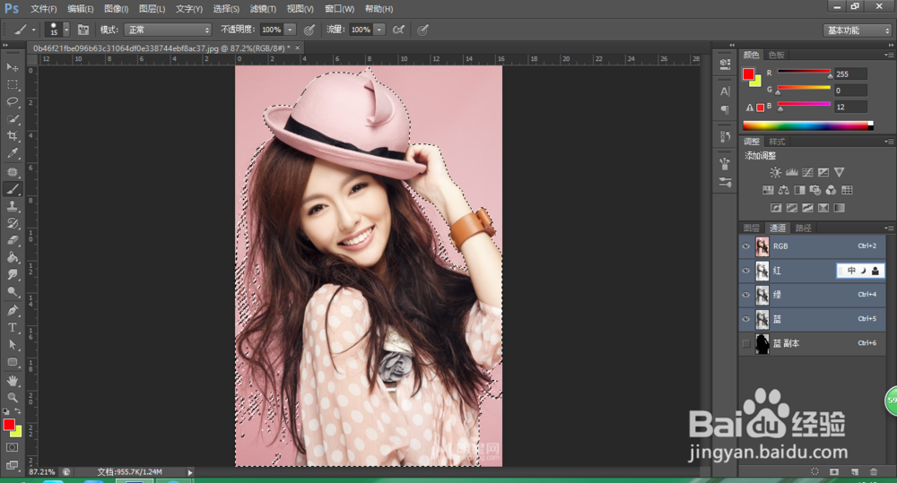Viewport: 897px width, 483px height.
Task: Open the 滤镜(T) menu
Action: tap(263, 9)
